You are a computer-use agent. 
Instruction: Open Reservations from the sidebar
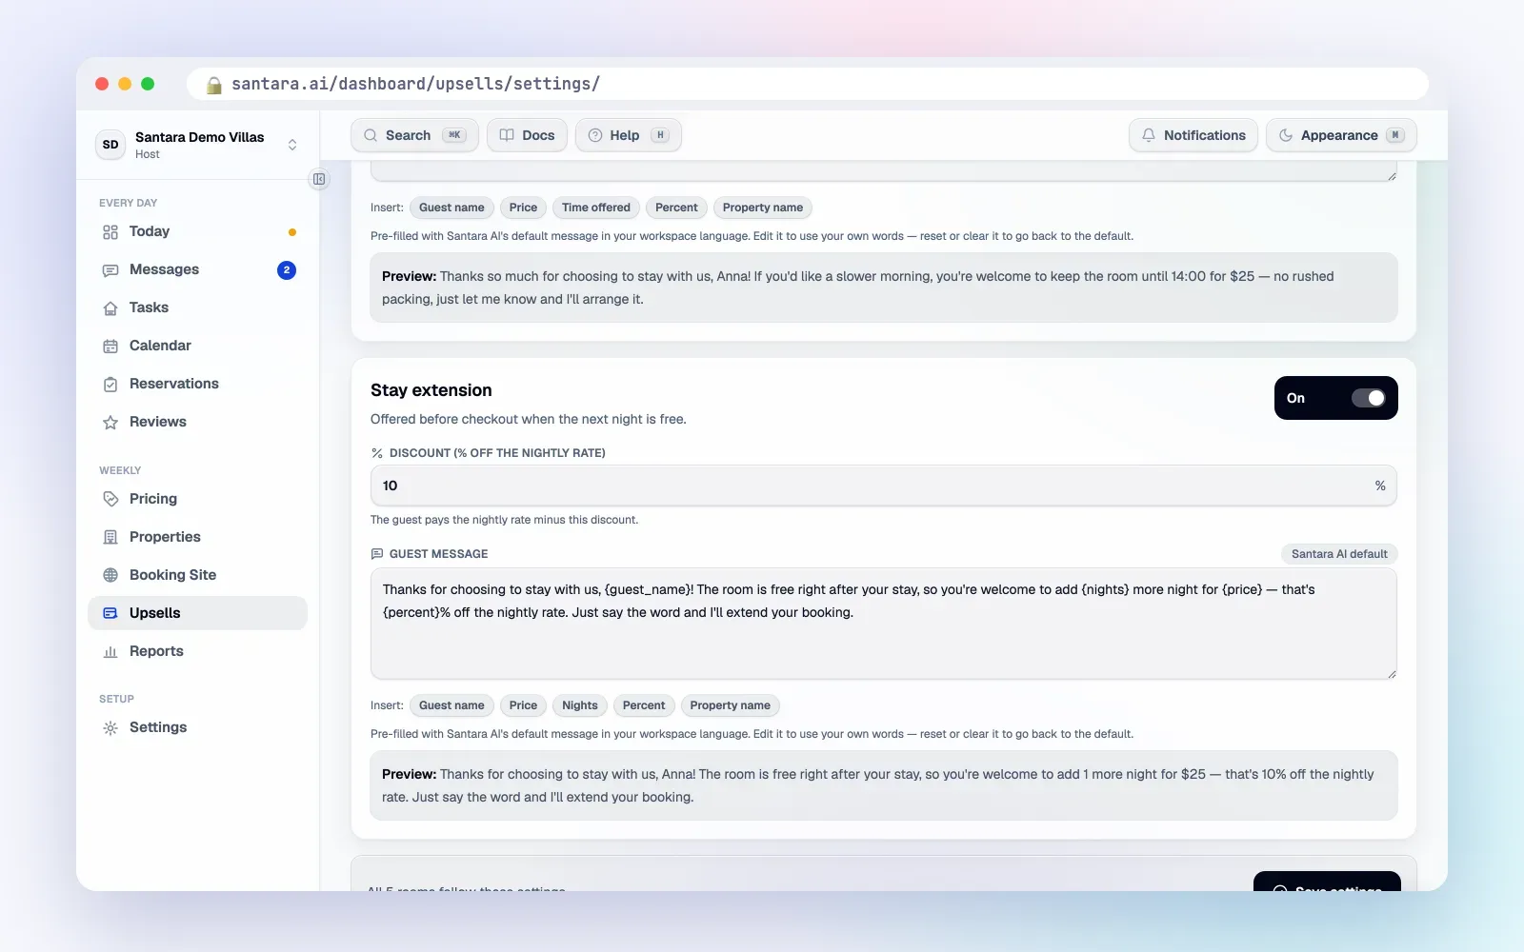pos(198,384)
